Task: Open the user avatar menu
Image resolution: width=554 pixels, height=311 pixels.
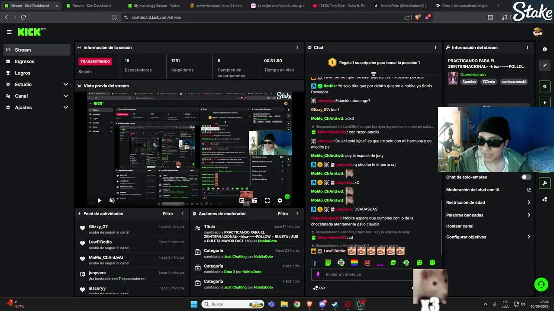Action: [x=538, y=32]
